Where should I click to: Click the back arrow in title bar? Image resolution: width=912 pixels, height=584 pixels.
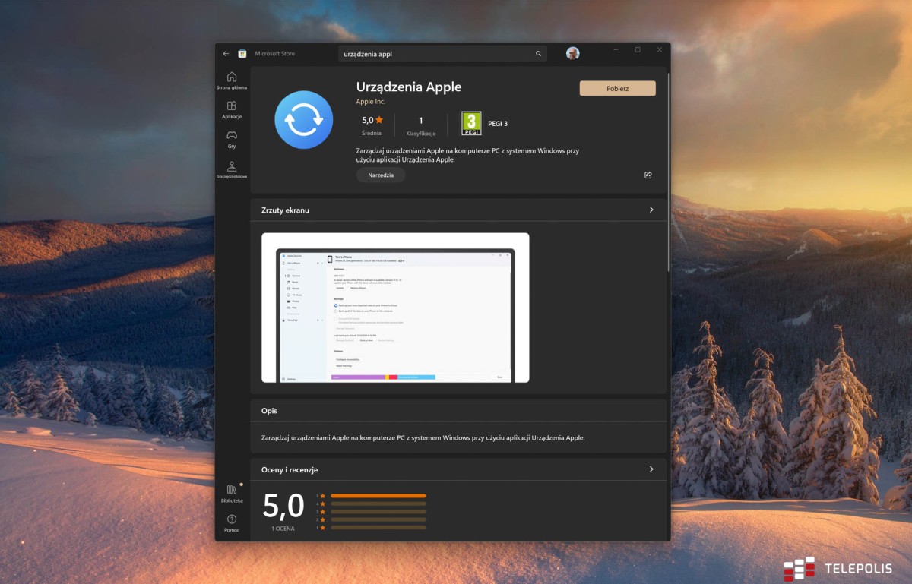pyautogui.click(x=226, y=54)
